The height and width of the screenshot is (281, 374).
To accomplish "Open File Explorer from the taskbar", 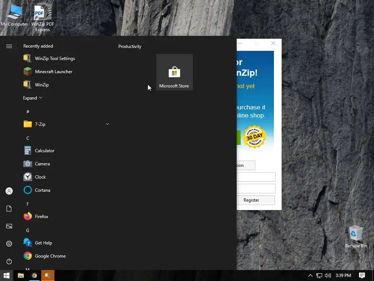I will tap(21, 276).
